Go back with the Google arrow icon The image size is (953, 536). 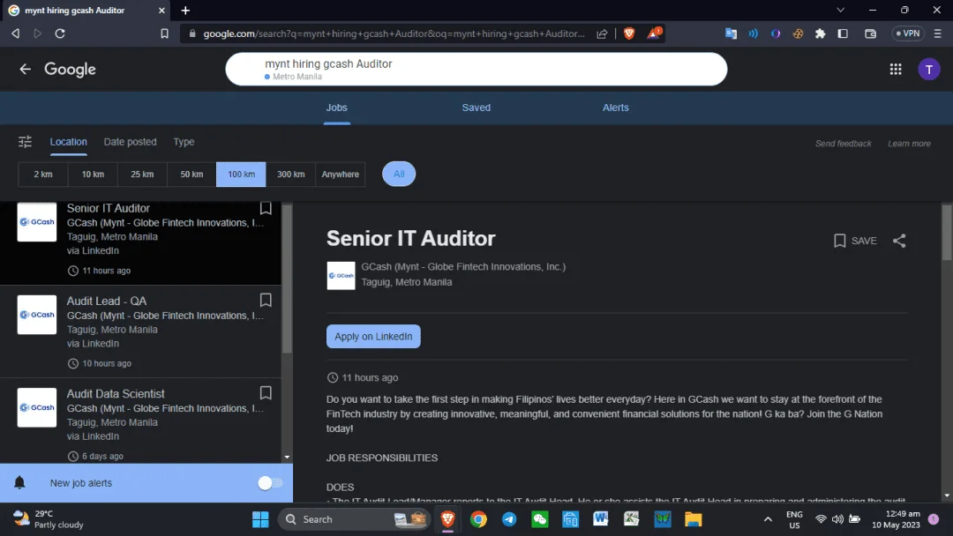pos(25,69)
